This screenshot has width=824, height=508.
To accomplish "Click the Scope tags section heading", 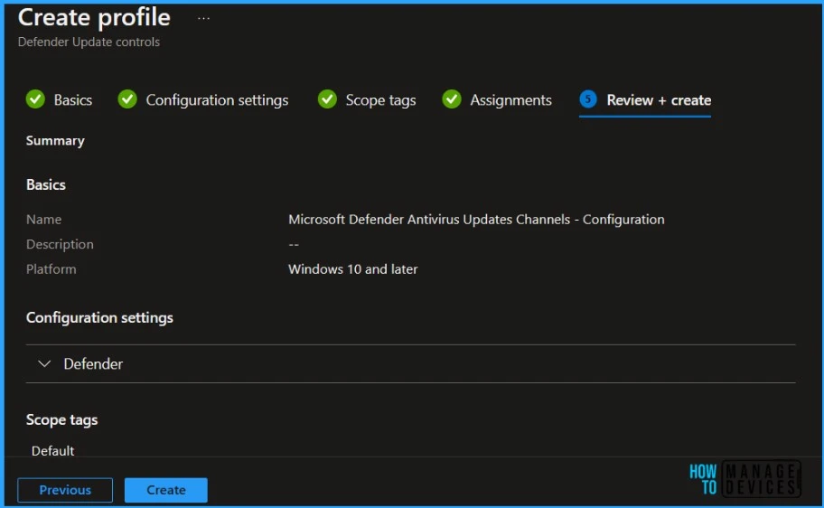I will tap(61, 420).
